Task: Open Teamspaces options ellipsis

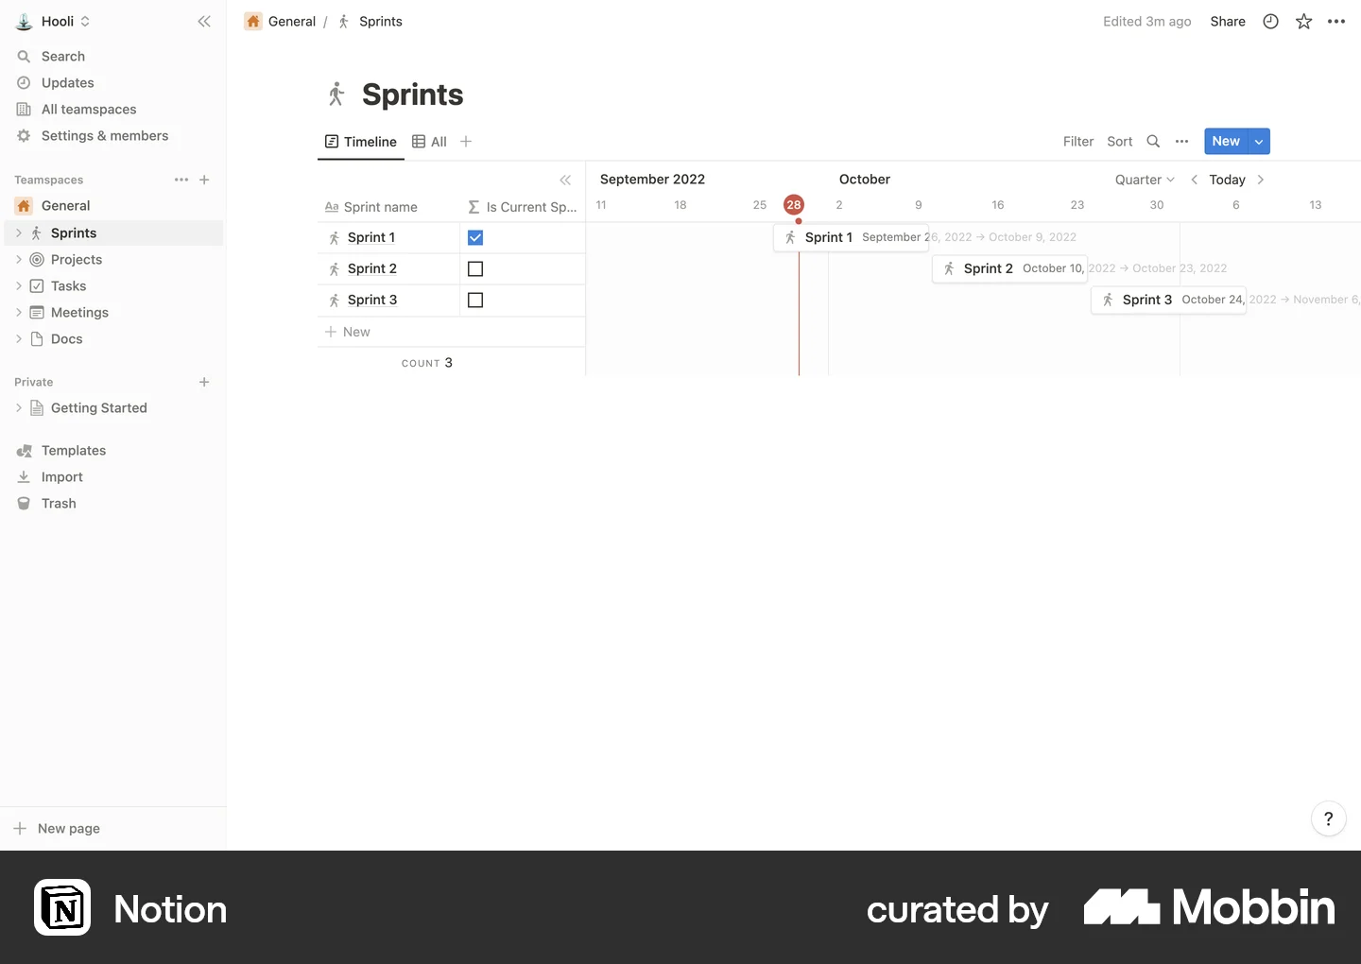Action: tap(181, 180)
